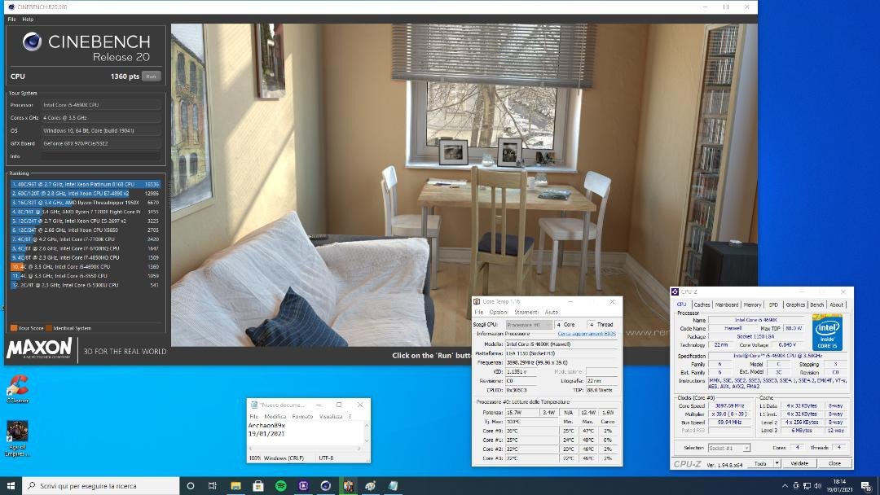Click the Core Temp title bar icon
Viewport: 880px width, 495px height.
(477, 301)
